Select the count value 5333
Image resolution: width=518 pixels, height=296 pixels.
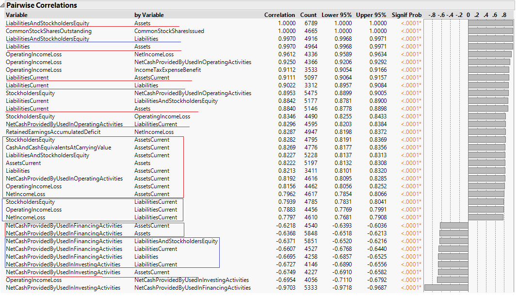point(311,288)
